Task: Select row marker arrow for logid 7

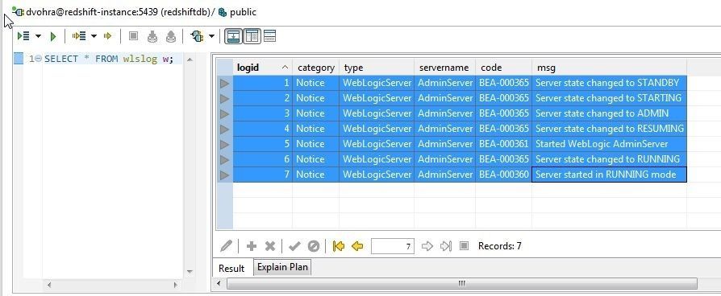Action: tap(225, 175)
